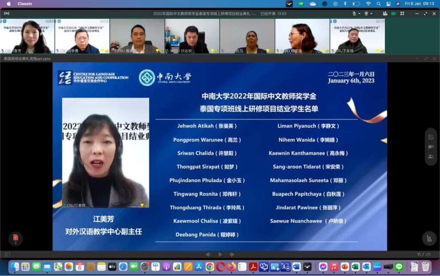Open Excel from the Dock

355,267
